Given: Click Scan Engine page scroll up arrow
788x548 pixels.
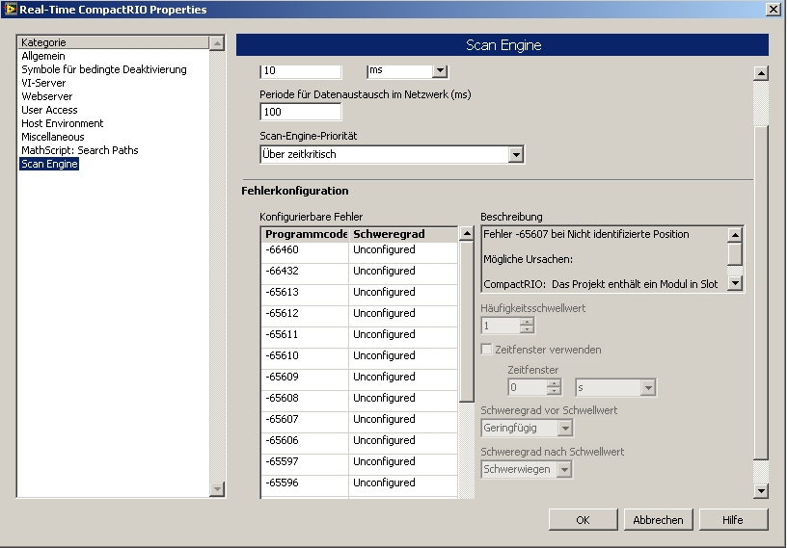Looking at the screenshot, I should click(761, 73).
